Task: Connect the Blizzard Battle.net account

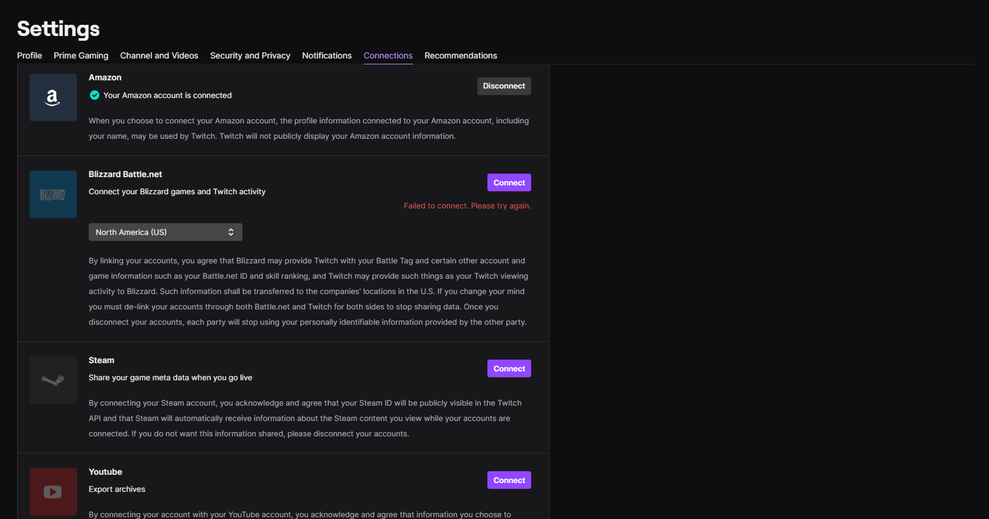Action: click(509, 182)
